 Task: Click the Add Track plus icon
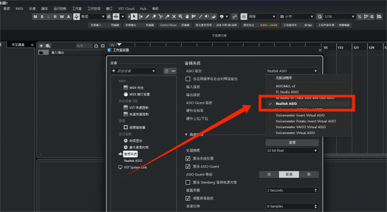41,46
